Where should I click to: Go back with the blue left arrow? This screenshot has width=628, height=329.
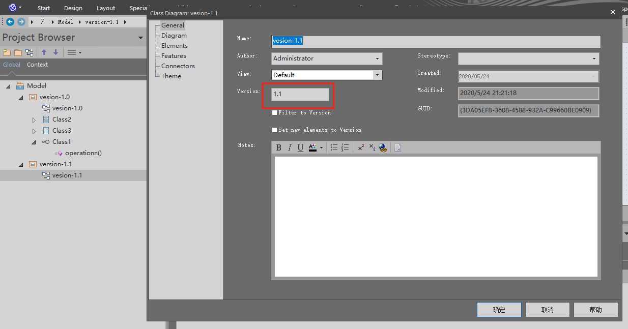10,22
